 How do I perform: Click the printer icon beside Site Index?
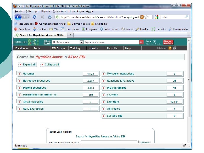pyautogui.click(x=174, y=48)
